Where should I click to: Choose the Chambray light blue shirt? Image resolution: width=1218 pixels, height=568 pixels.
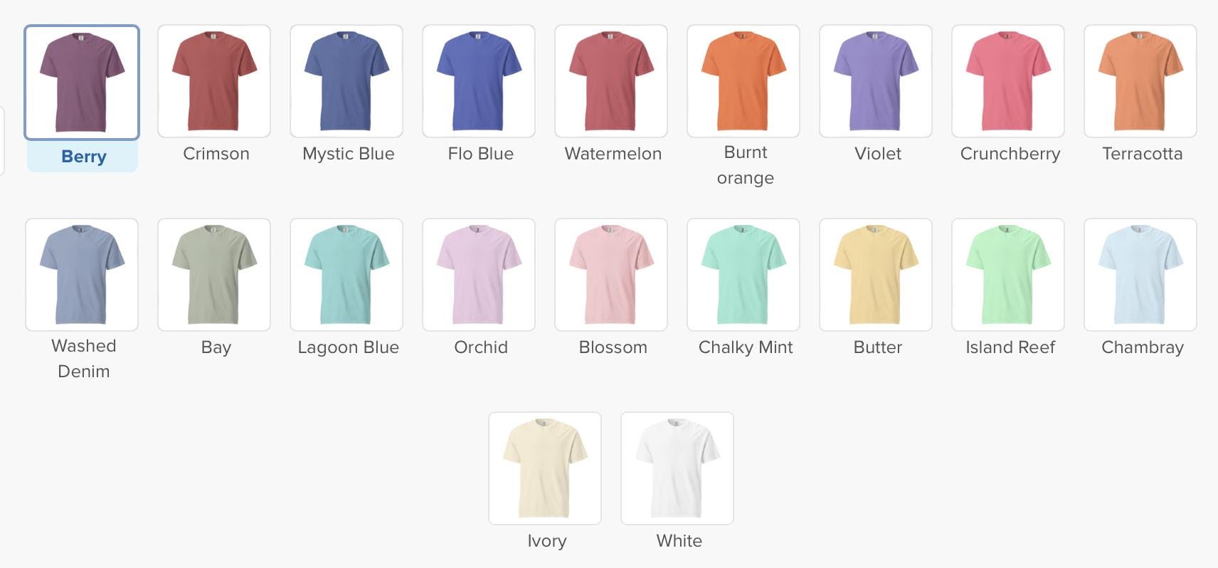(1140, 275)
